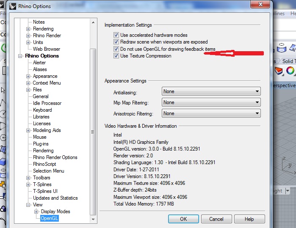Screen dimensions: 296x228
Task: Click the Perspective viewport label in Rhino
Action: tap(284, 85)
